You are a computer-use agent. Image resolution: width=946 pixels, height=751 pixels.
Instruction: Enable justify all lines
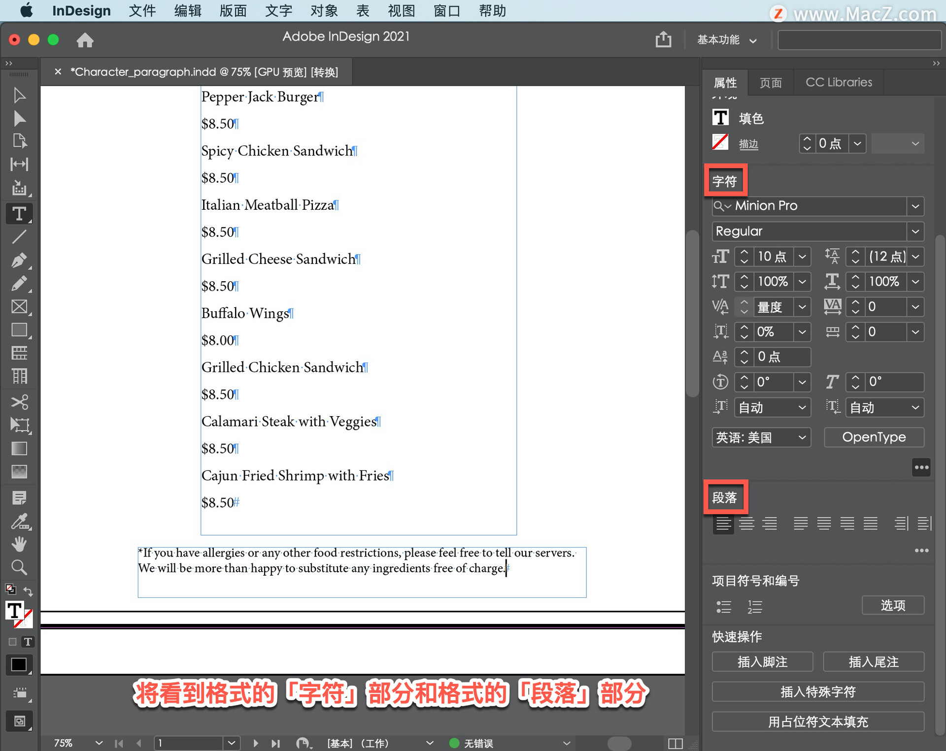[870, 523]
